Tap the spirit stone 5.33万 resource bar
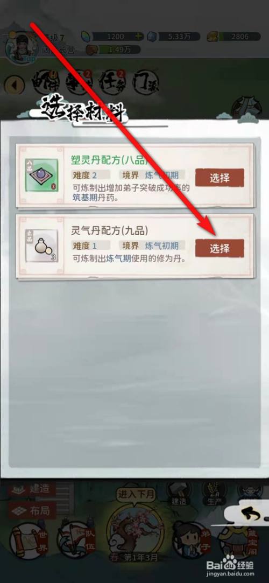The width and height of the screenshot is (269, 583). (x=174, y=37)
